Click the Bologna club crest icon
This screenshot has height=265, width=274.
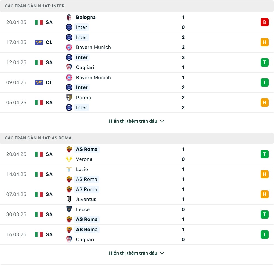[x=69, y=17]
